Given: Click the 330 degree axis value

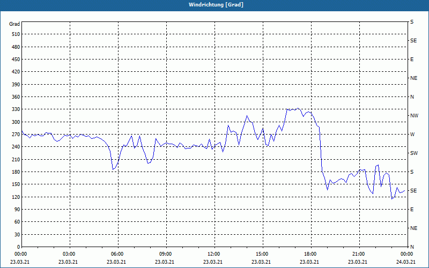Looking at the screenshot, I should (16, 109).
